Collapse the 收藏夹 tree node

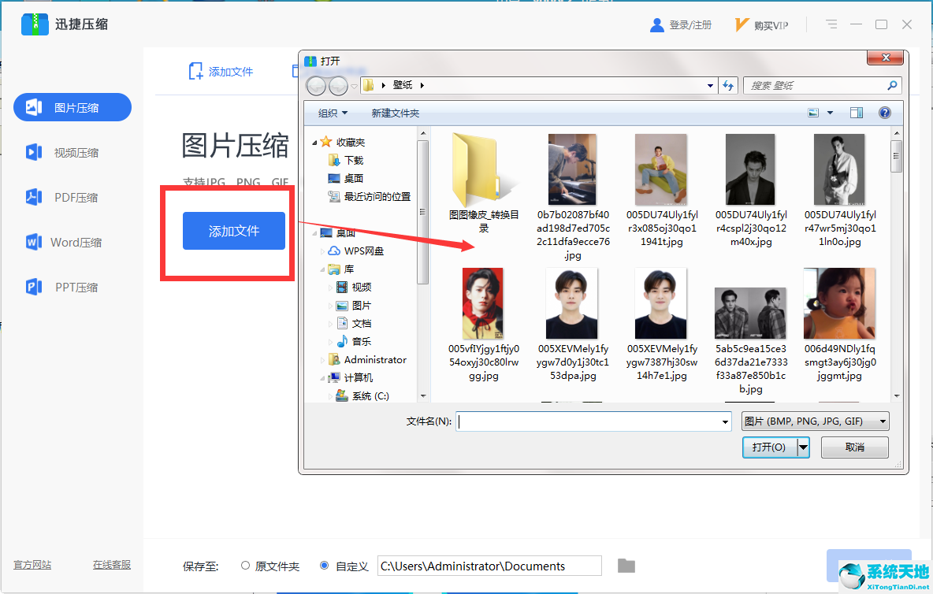(314, 143)
